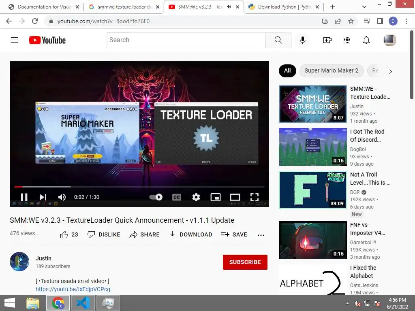415x311 pixels.
Task: Open FNF vs Imposter V4 video title
Action: point(367,229)
